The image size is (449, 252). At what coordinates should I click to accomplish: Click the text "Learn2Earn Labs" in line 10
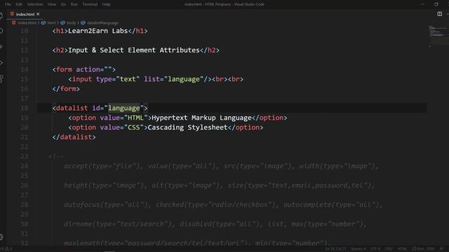point(98,31)
